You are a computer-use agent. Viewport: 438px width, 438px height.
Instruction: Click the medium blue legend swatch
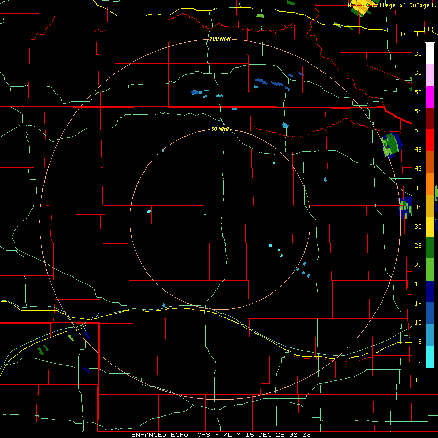tap(430, 313)
